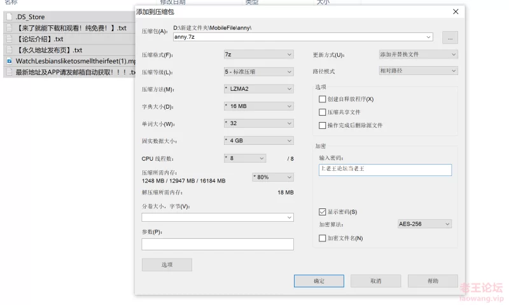
Task: Click the 【来了就能下载和观看】.txt file icon
Action: click(10, 28)
